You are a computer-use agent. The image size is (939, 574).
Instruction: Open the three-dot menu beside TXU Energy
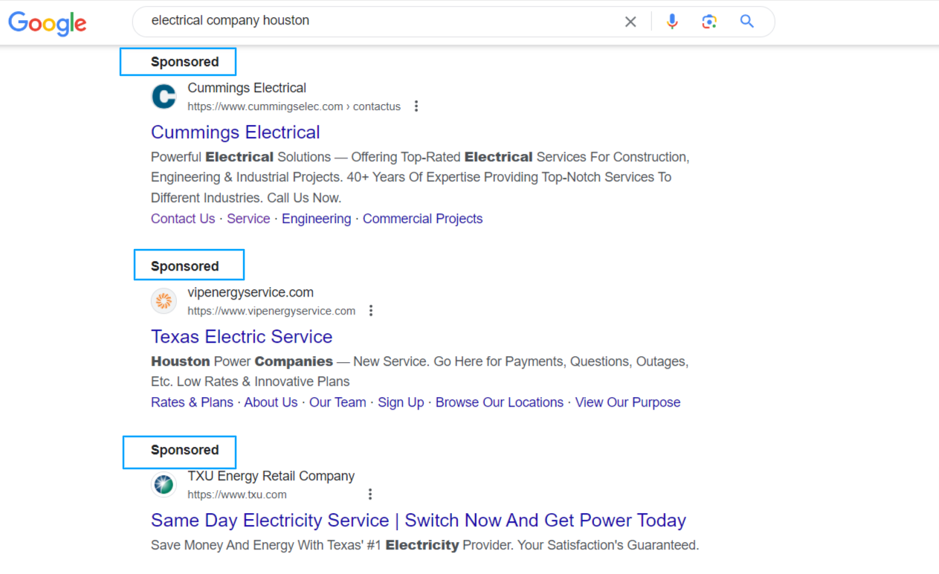370,494
